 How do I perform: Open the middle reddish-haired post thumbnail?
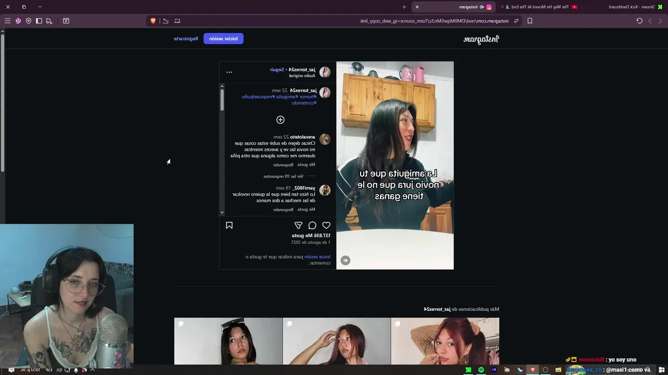[337, 341]
